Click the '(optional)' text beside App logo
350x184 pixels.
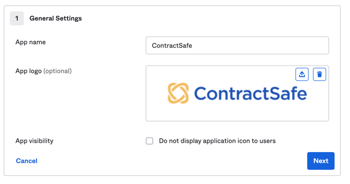click(57, 71)
